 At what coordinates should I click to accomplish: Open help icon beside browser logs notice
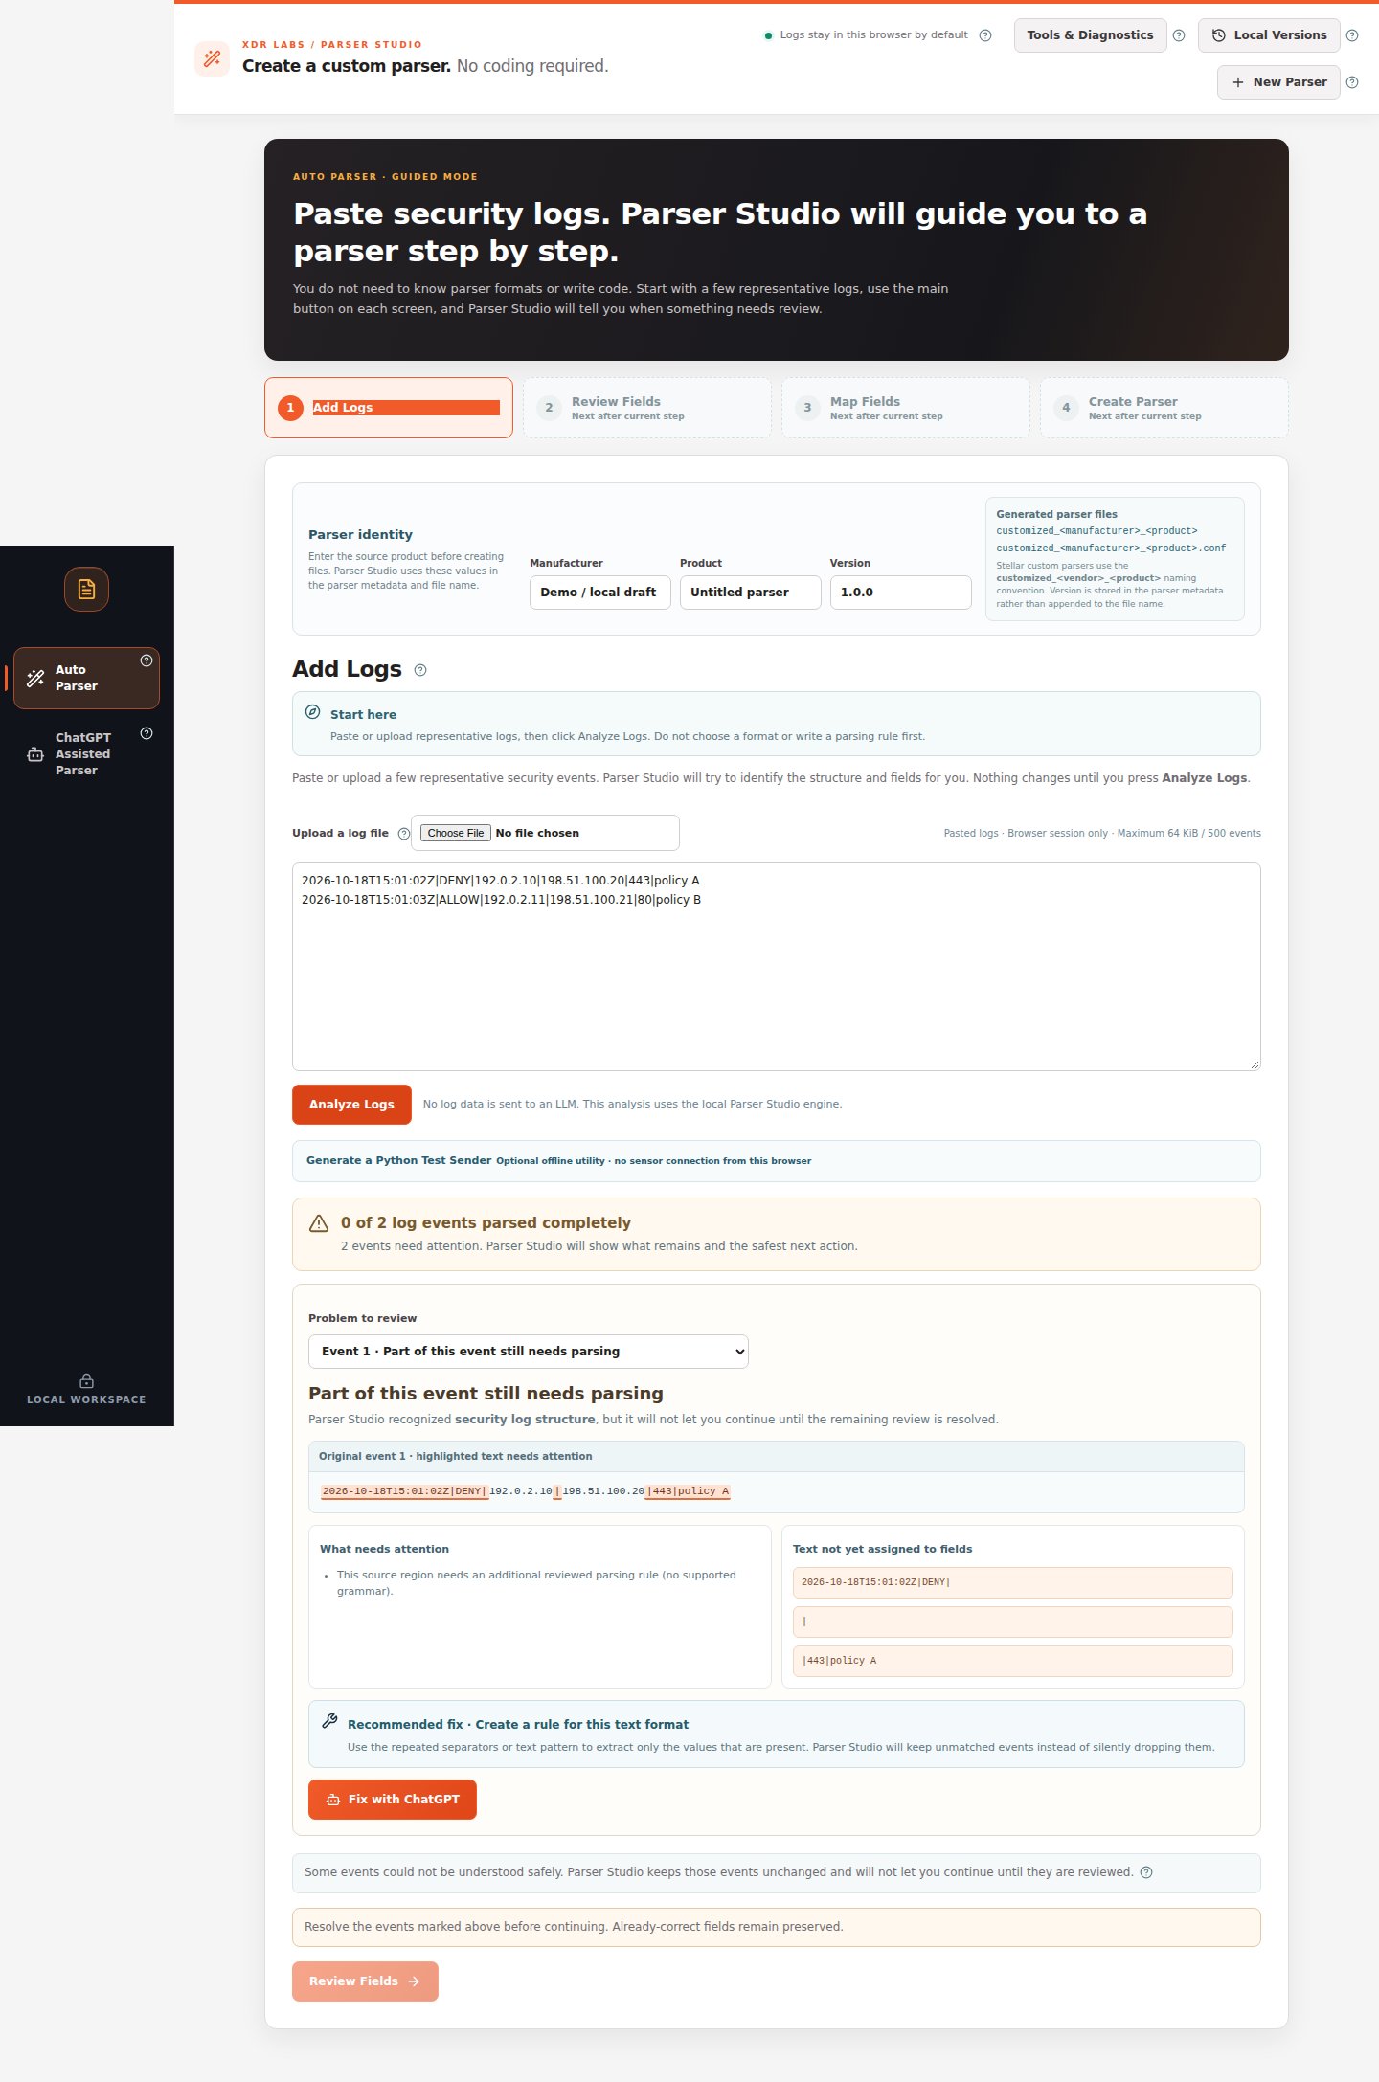tap(985, 35)
